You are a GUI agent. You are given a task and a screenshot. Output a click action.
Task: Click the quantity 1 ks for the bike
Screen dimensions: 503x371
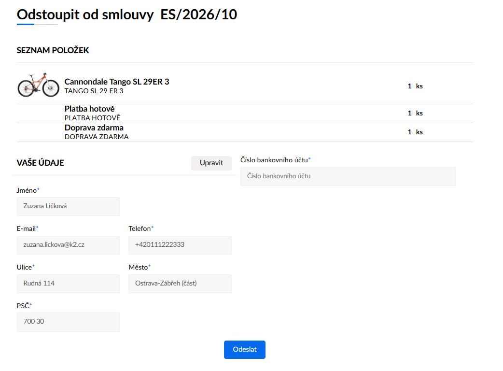(x=415, y=86)
